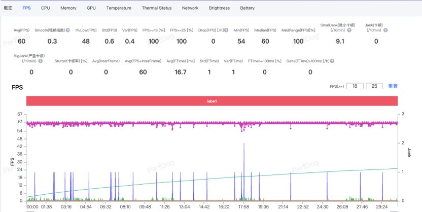The image size is (422, 212).
Task: Select the red label1 bar
Action: pyautogui.click(x=212, y=101)
